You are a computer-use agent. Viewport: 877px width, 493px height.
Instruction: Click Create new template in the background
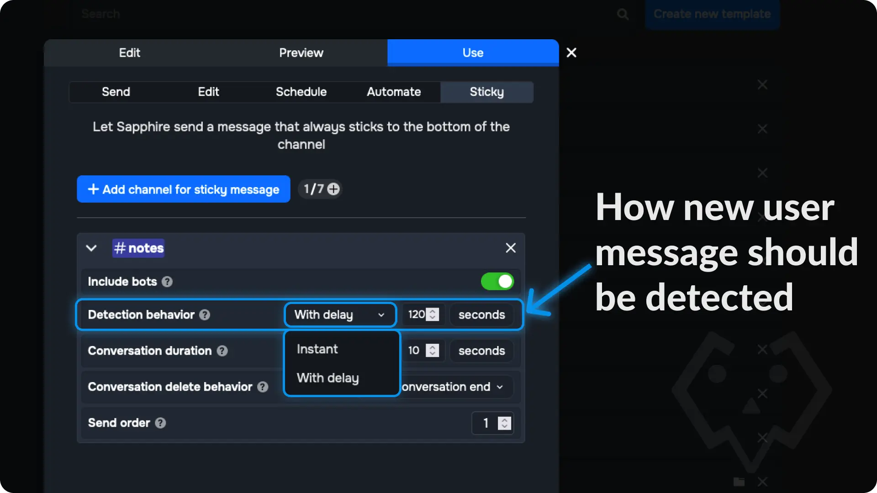click(712, 14)
